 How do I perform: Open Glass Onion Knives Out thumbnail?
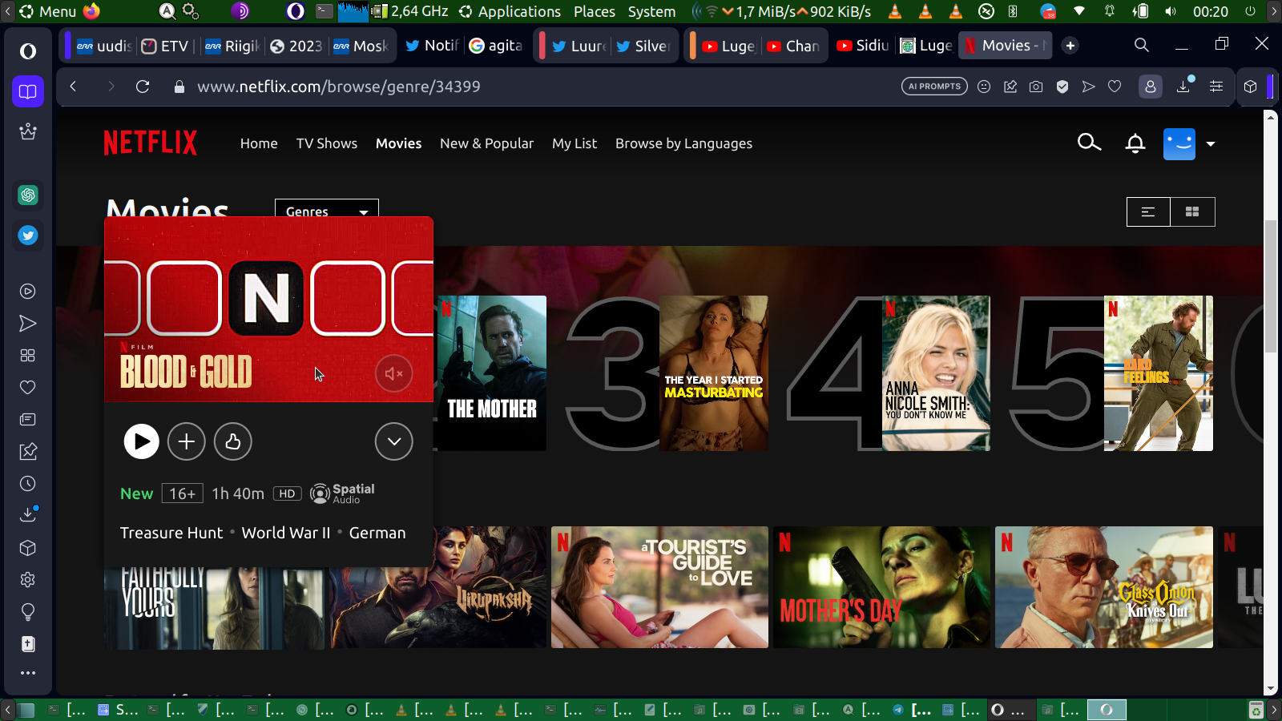pyautogui.click(x=1104, y=587)
